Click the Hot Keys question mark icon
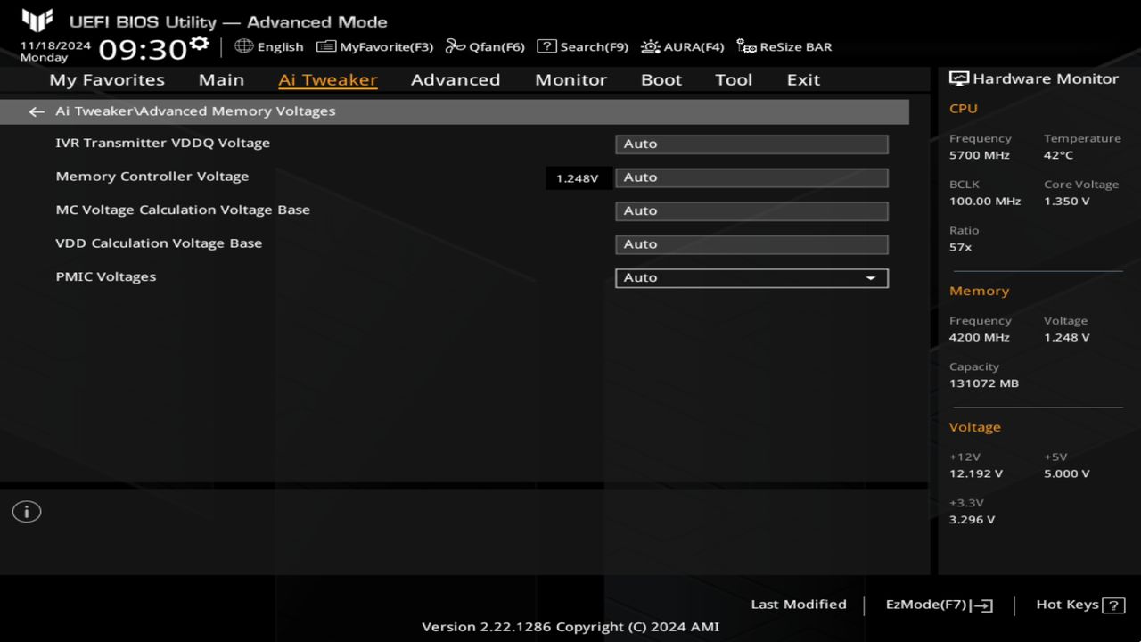The width and height of the screenshot is (1141, 642). coord(1113,605)
